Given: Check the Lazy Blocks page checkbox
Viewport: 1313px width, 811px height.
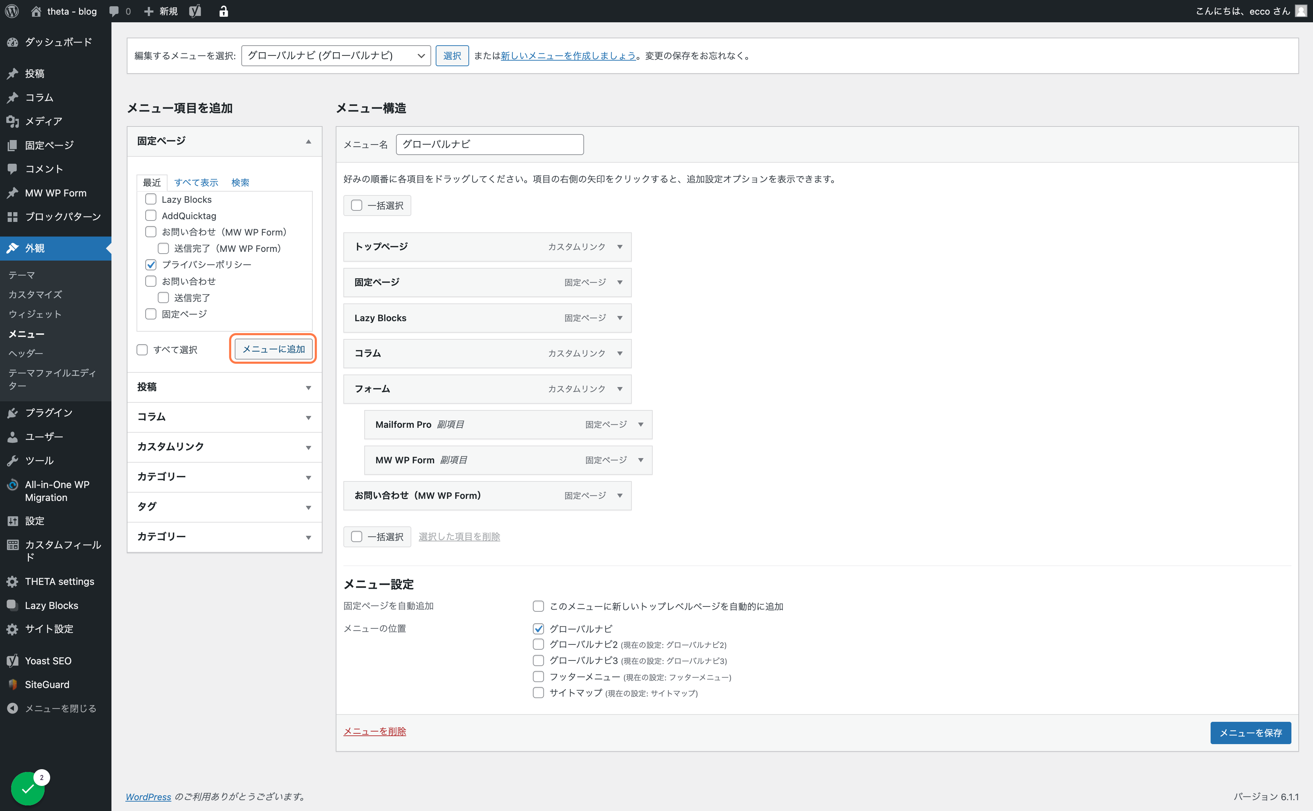Looking at the screenshot, I should 151,199.
